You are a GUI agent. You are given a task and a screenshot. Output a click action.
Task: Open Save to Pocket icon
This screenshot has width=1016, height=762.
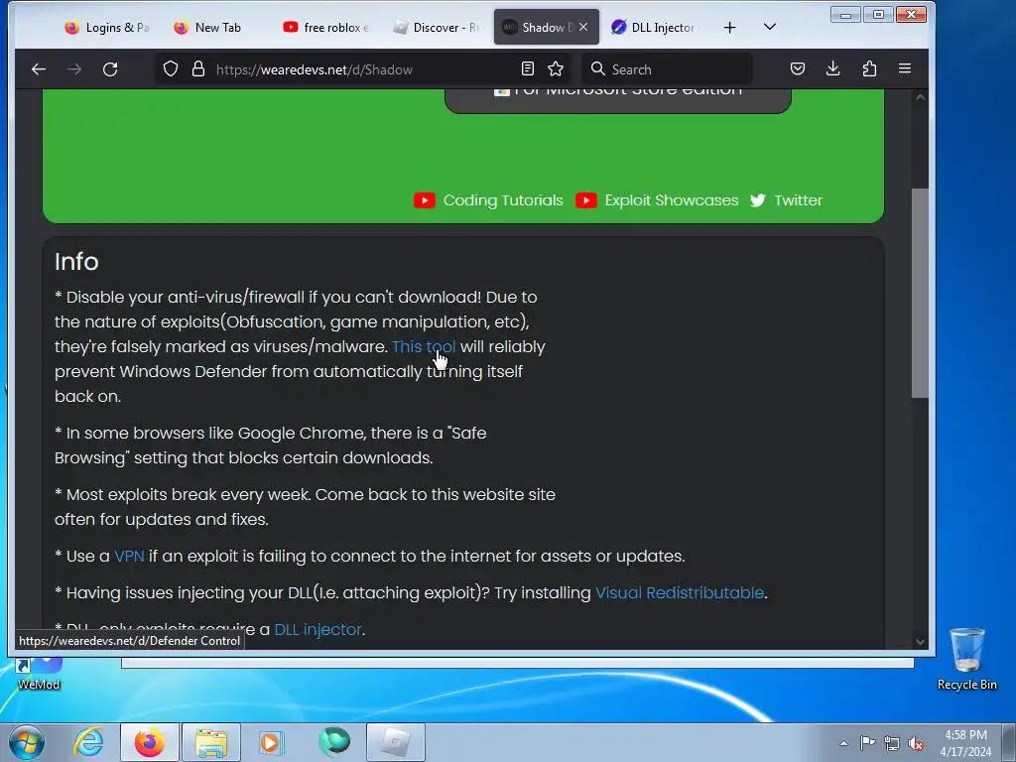[798, 68]
